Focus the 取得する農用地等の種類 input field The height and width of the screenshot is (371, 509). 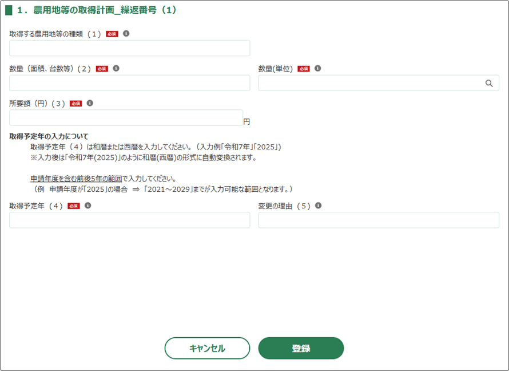[x=130, y=48]
